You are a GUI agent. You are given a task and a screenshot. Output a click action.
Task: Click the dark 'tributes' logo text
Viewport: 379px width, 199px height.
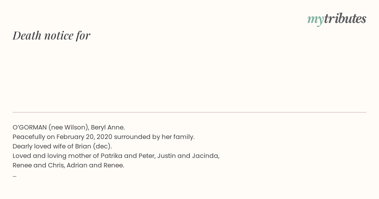(x=345, y=19)
